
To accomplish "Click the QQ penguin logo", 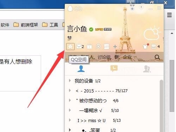I will (70, 8).
